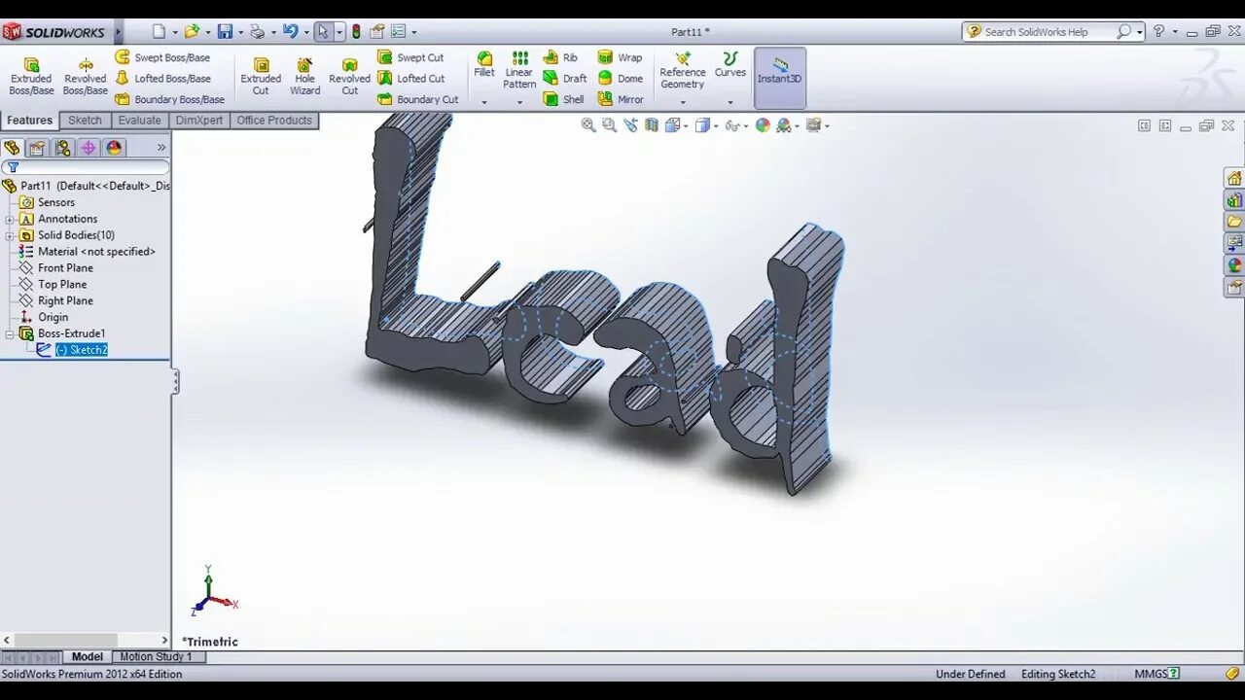Image resolution: width=1245 pixels, height=700 pixels.
Task: Click Right Plane in the tree
Action: coord(65,301)
